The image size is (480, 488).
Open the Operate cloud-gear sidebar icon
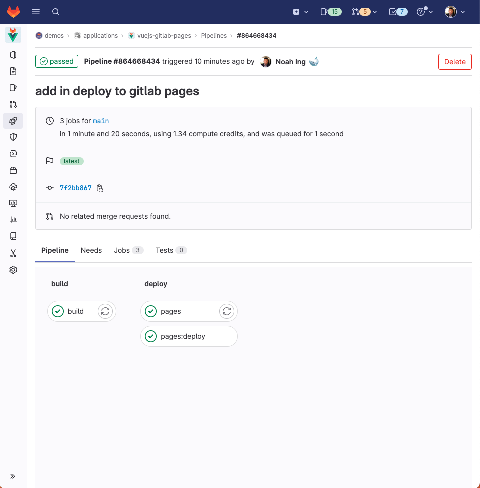(x=13, y=187)
